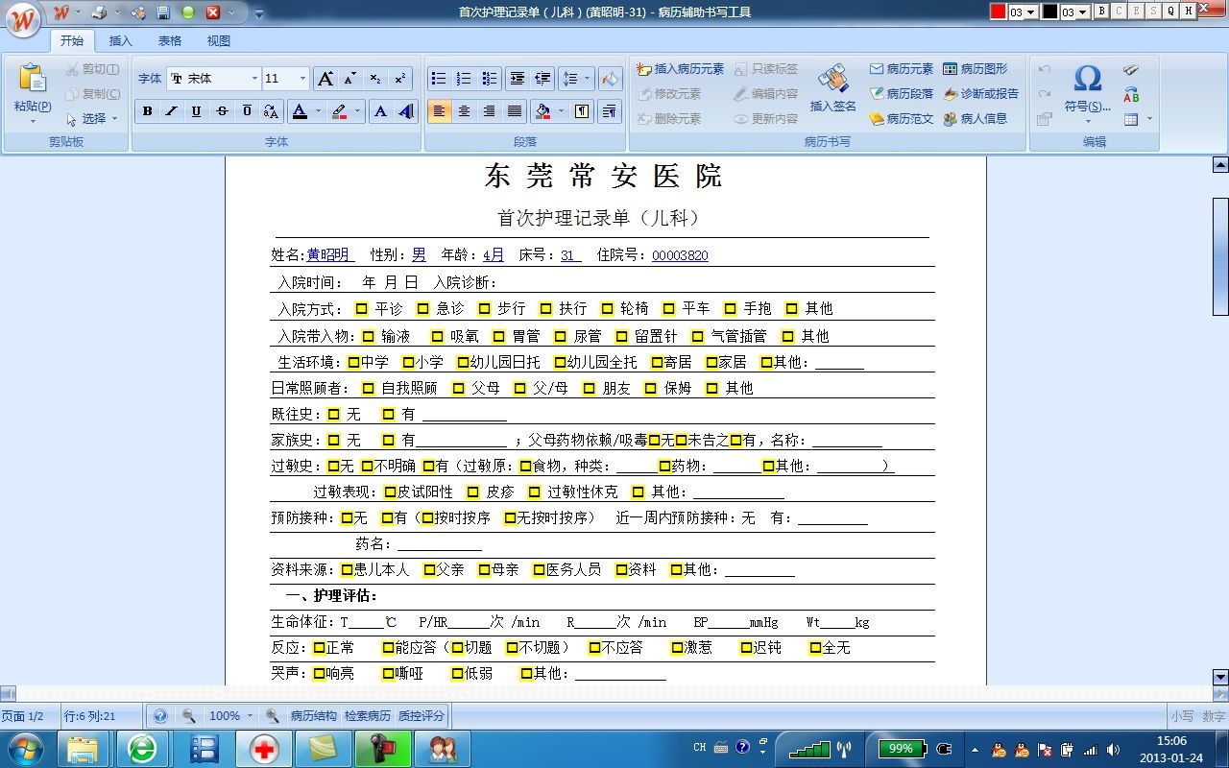Switch to the 开始 ribbon tab

pyautogui.click(x=72, y=41)
